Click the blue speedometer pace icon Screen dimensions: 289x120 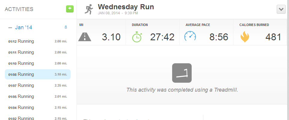190,36
